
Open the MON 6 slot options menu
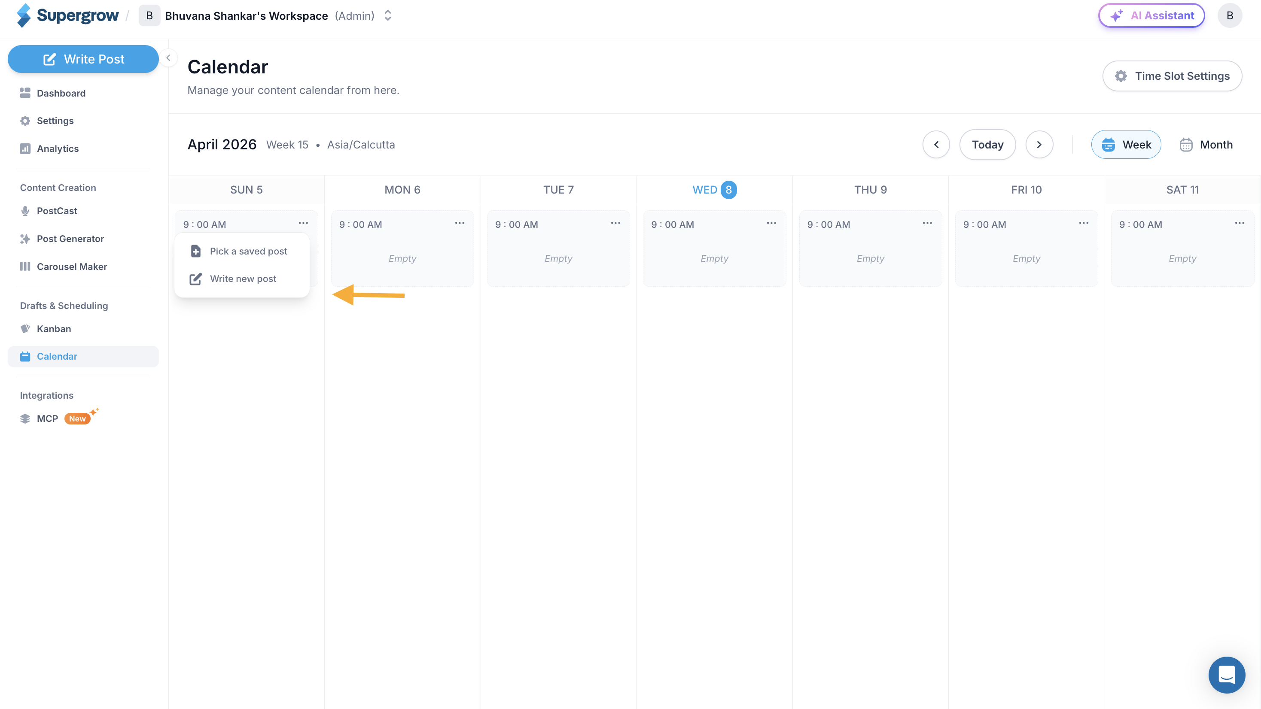pos(460,223)
